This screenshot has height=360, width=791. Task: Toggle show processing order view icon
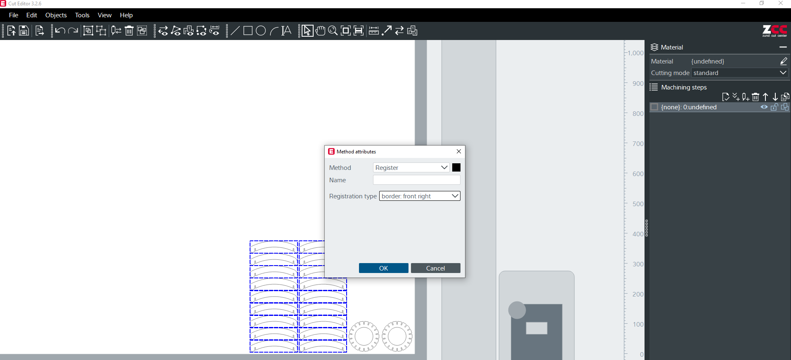(x=189, y=31)
